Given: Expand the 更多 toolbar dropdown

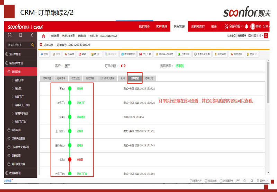Looking at the screenshot, I should coord(252,54).
